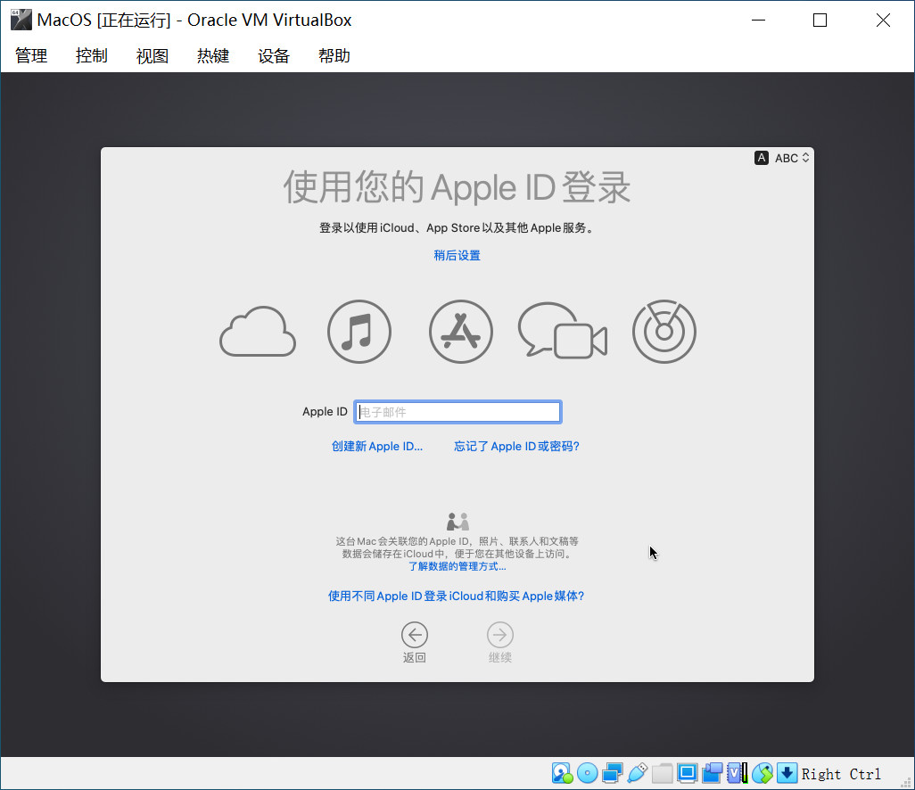
Task: Open the 视图 menu
Action: (x=152, y=56)
